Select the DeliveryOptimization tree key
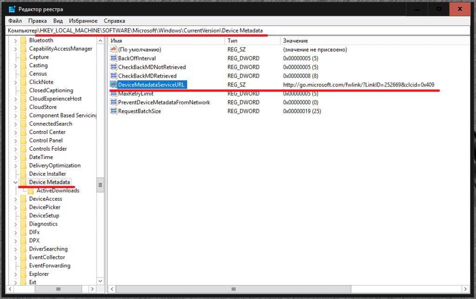476x299 pixels. (55, 166)
